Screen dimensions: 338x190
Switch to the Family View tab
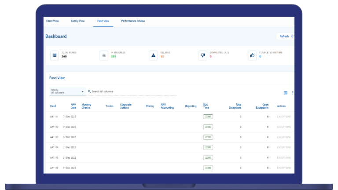pyautogui.click(x=77, y=21)
